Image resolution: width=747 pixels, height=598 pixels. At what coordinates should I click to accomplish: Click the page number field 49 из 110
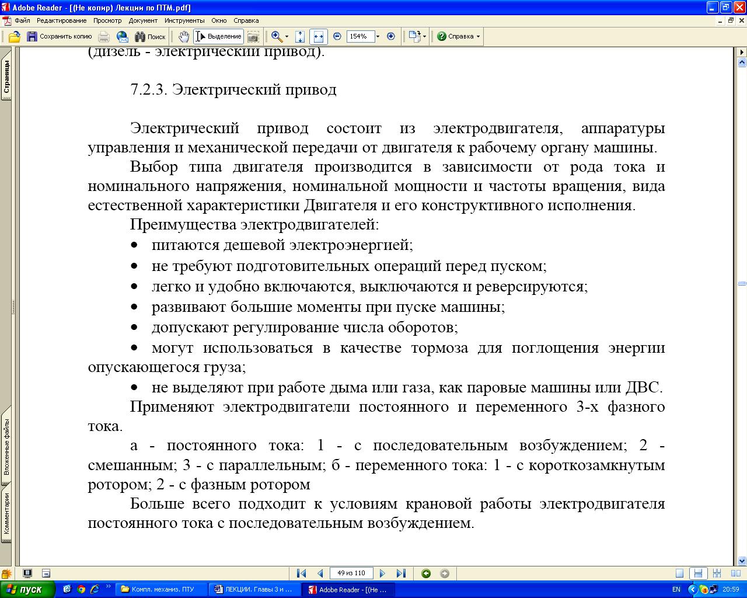351,573
